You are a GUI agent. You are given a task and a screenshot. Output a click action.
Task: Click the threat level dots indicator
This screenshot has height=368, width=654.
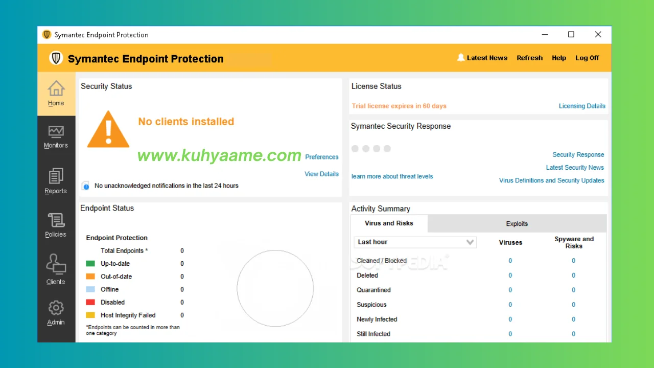[371, 149]
